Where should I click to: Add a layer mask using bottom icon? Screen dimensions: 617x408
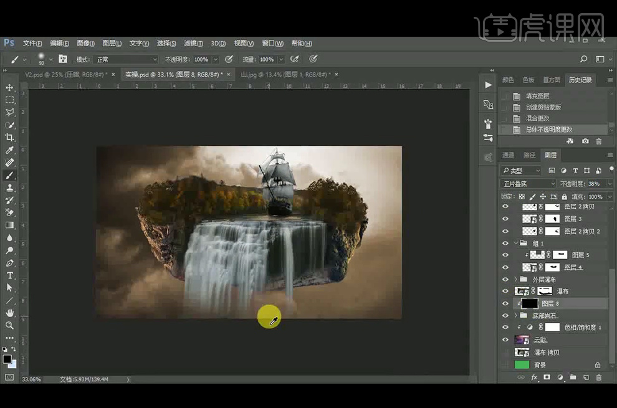pos(547,377)
